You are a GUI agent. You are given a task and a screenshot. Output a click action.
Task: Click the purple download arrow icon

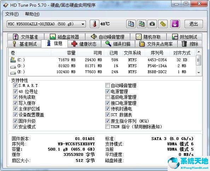(175, 24)
